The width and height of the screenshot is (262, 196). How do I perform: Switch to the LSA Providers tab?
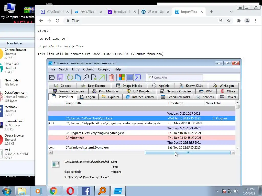[x=139, y=91]
